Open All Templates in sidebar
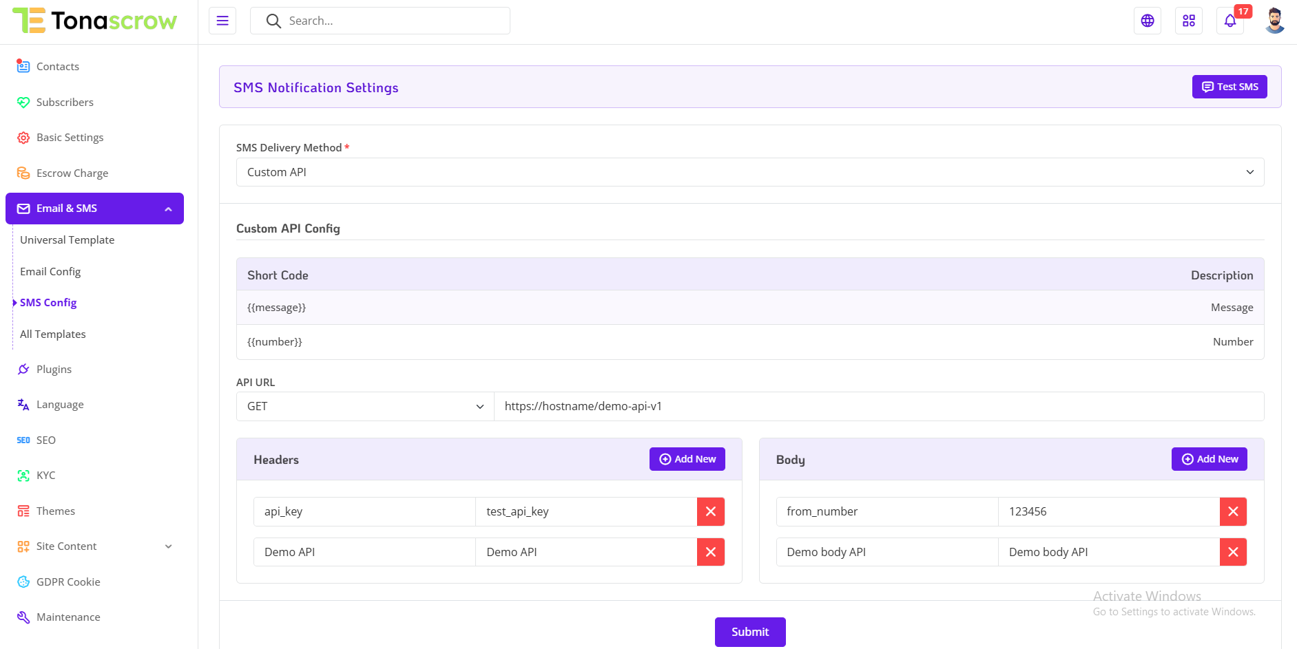Viewport: 1297px width, 649px height. [53, 334]
